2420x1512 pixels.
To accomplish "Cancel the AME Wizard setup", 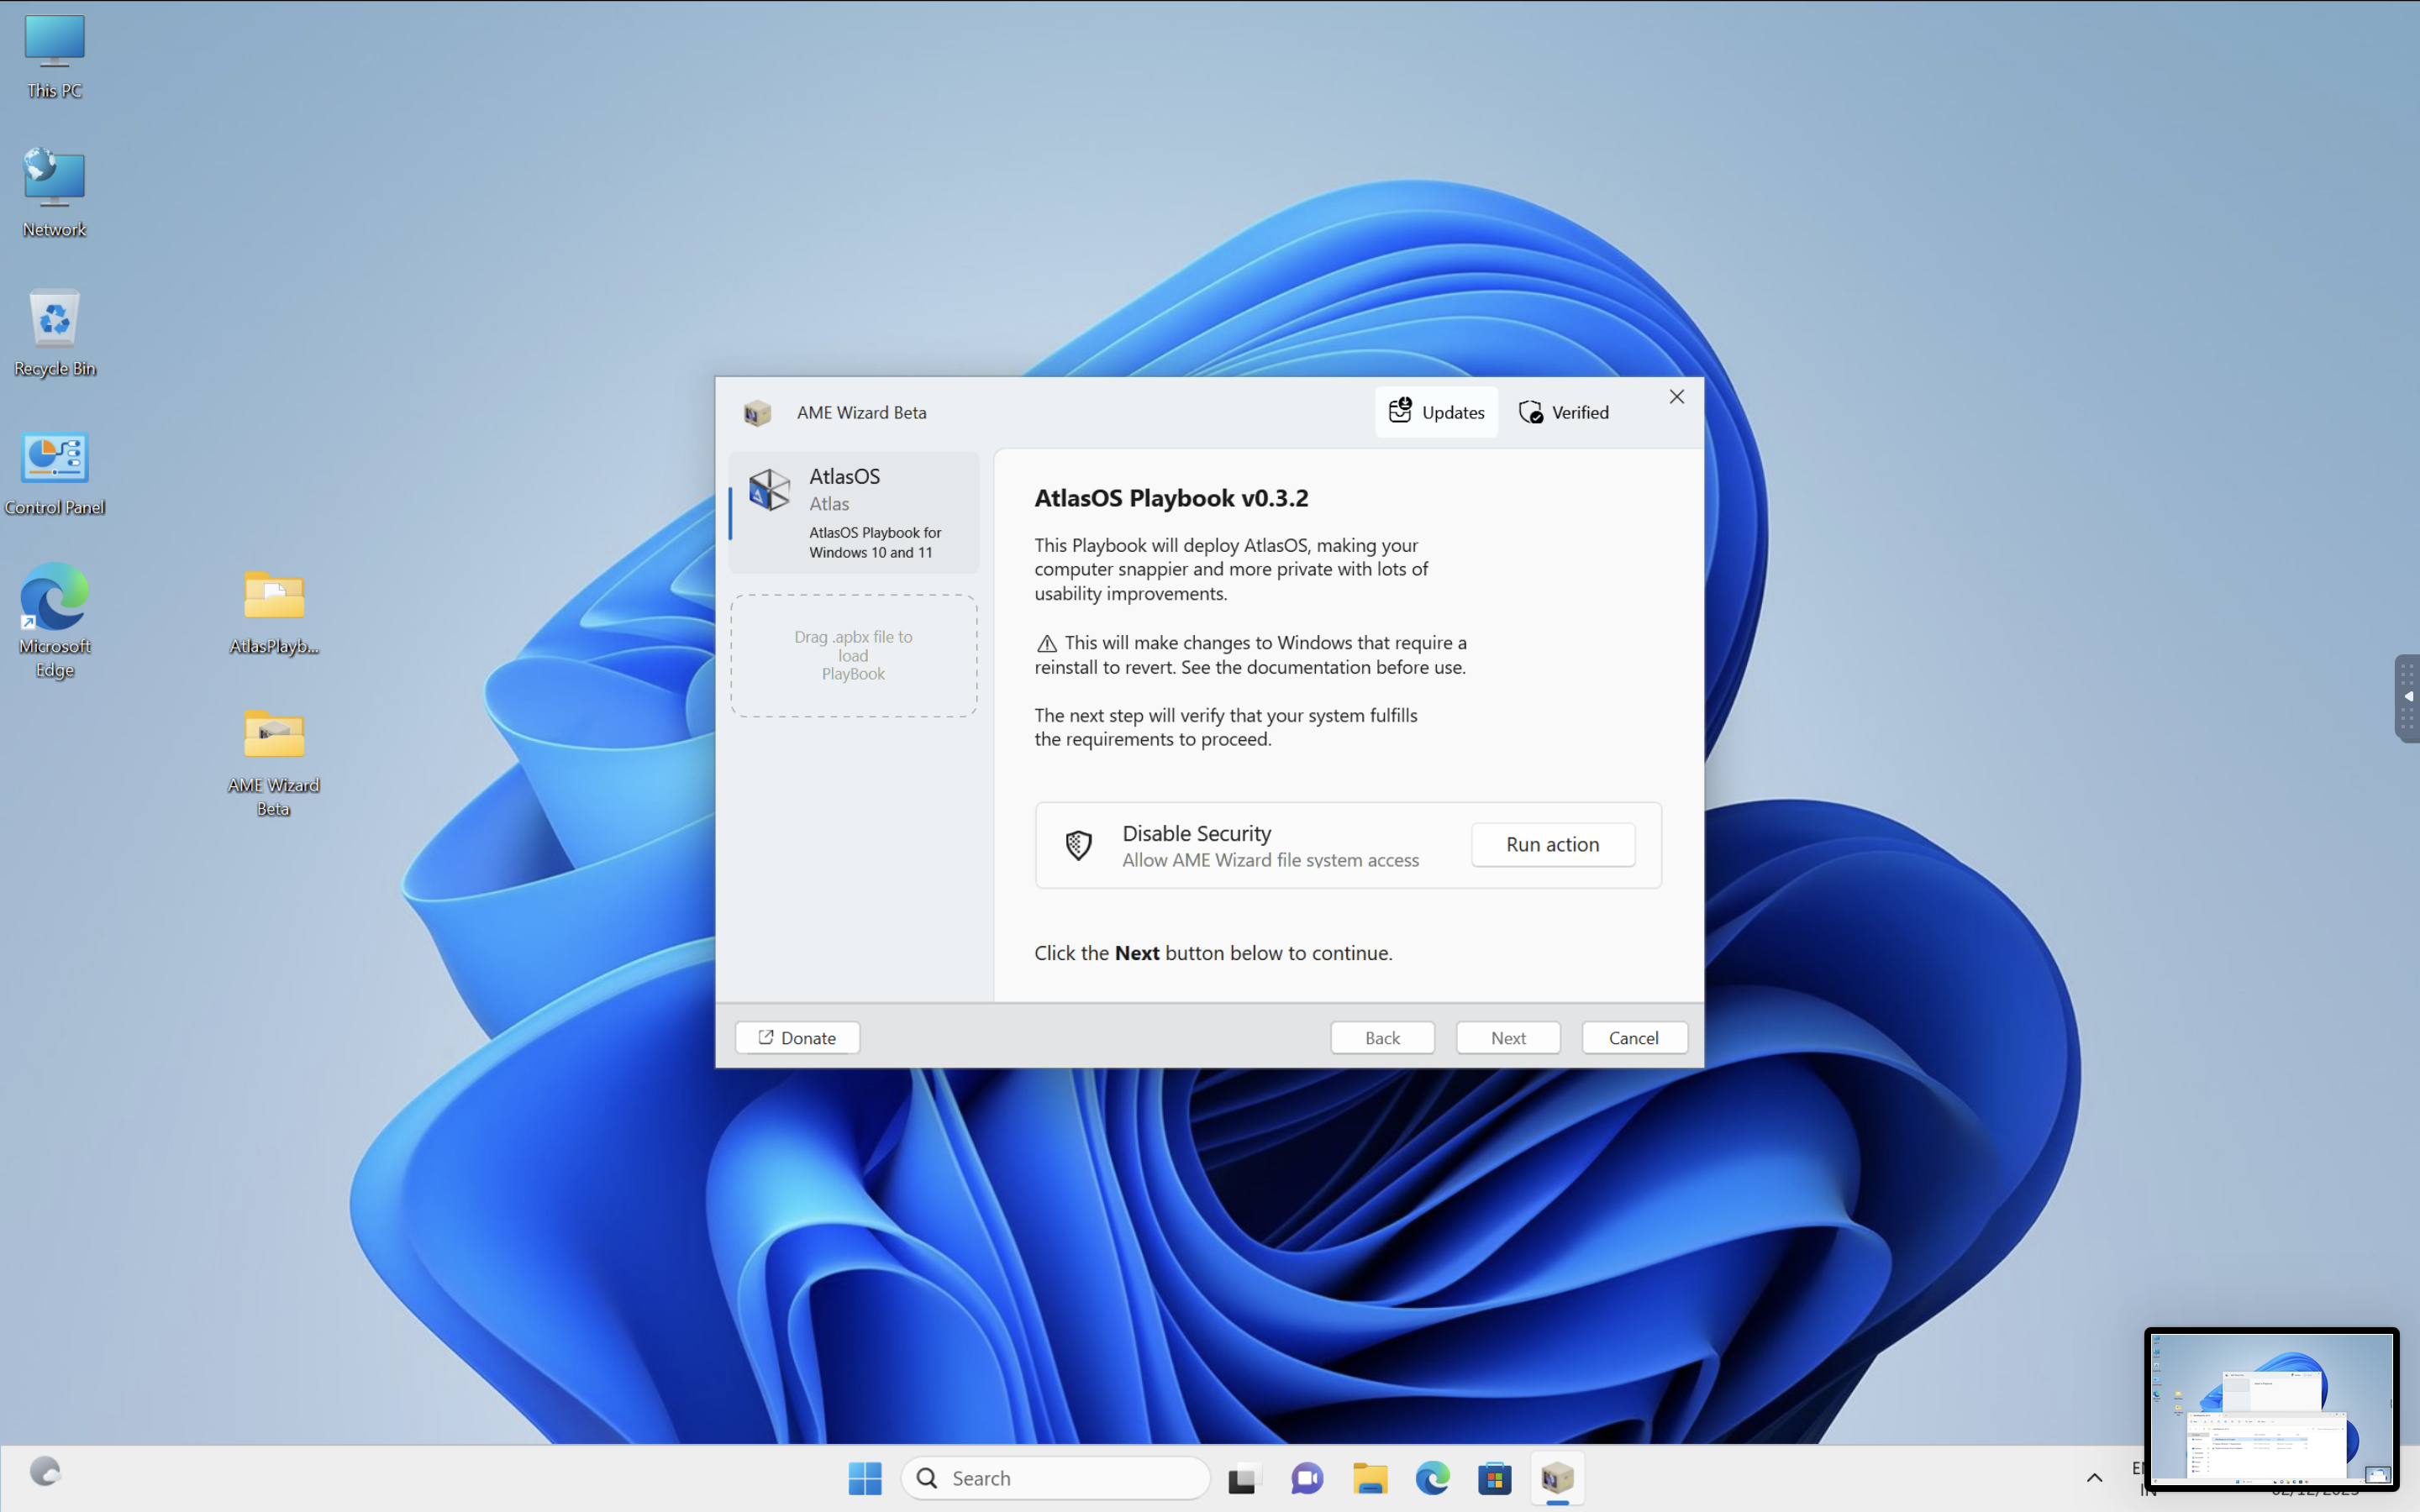I will [x=1634, y=1037].
